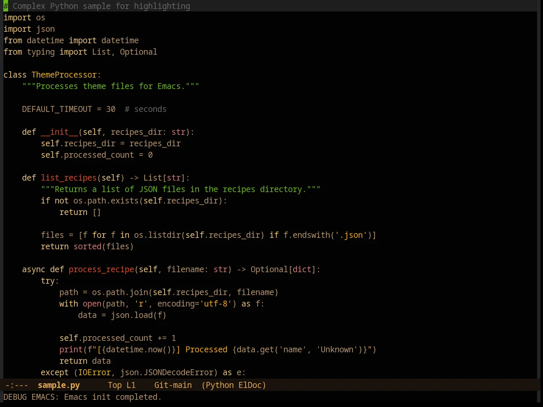
Task: Click 'return data' statement
Action: click(85, 361)
